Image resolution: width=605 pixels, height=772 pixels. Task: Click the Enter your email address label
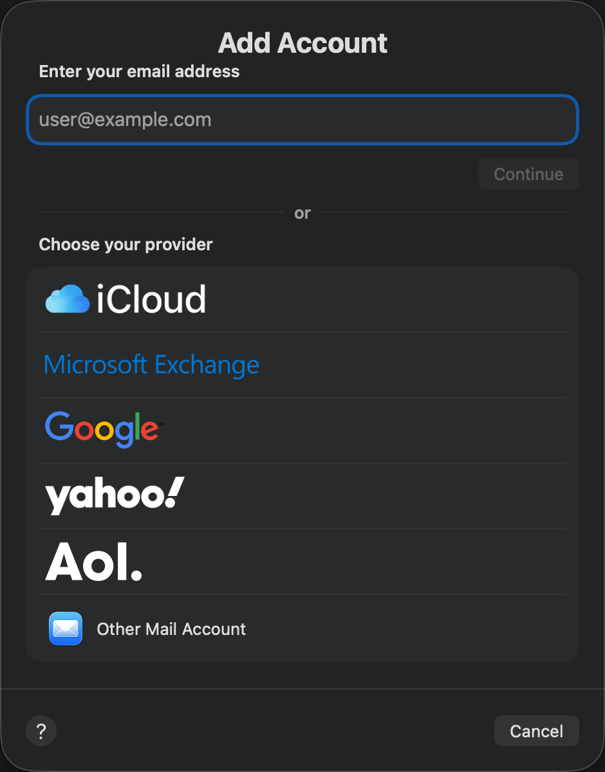click(139, 71)
